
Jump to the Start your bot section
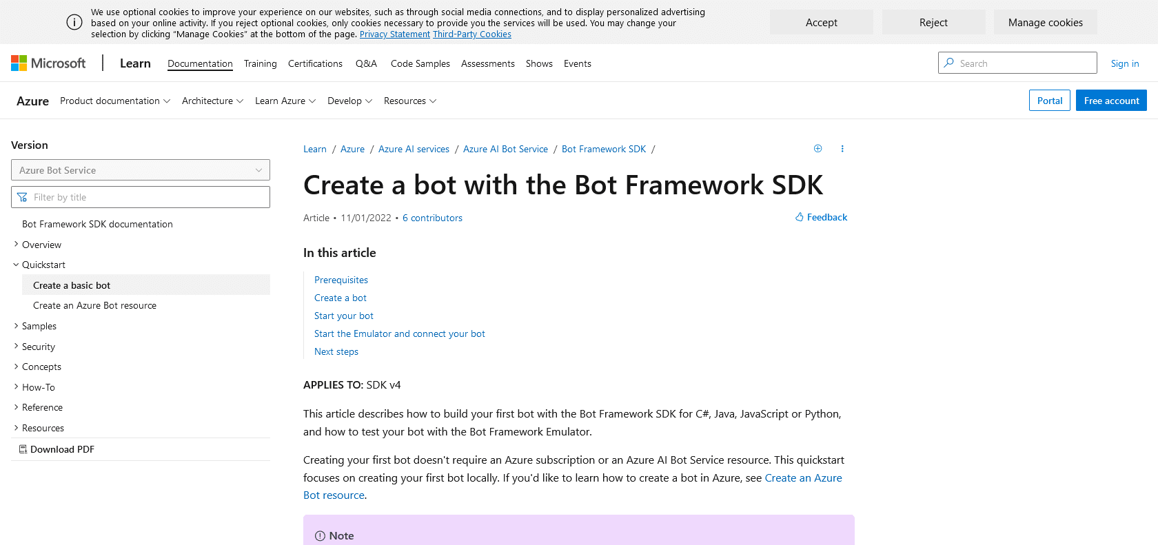(x=344, y=316)
